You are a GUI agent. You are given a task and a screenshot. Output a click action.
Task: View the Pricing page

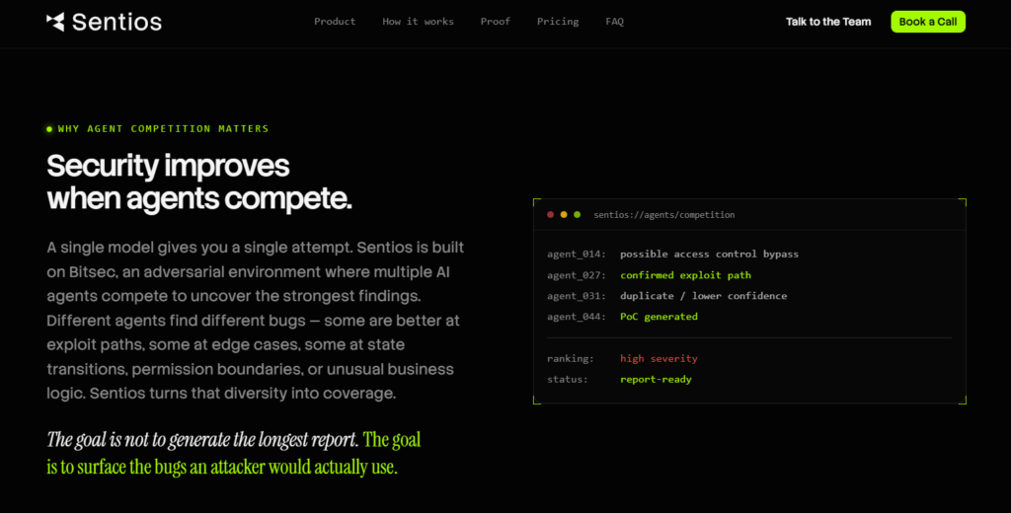pos(558,22)
